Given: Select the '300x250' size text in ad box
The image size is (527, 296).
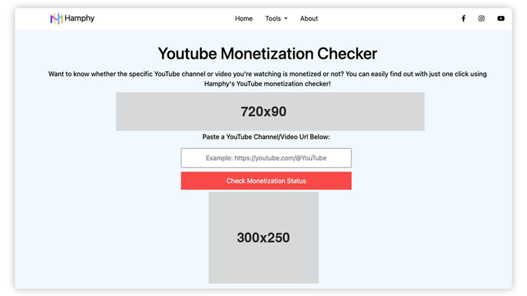Looking at the screenshot, I should click(263, 237).
